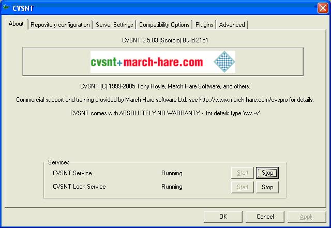Stop the CVSNT Lock Service
The width and height of the screenshot is (331, 228).
coord(267,187)
